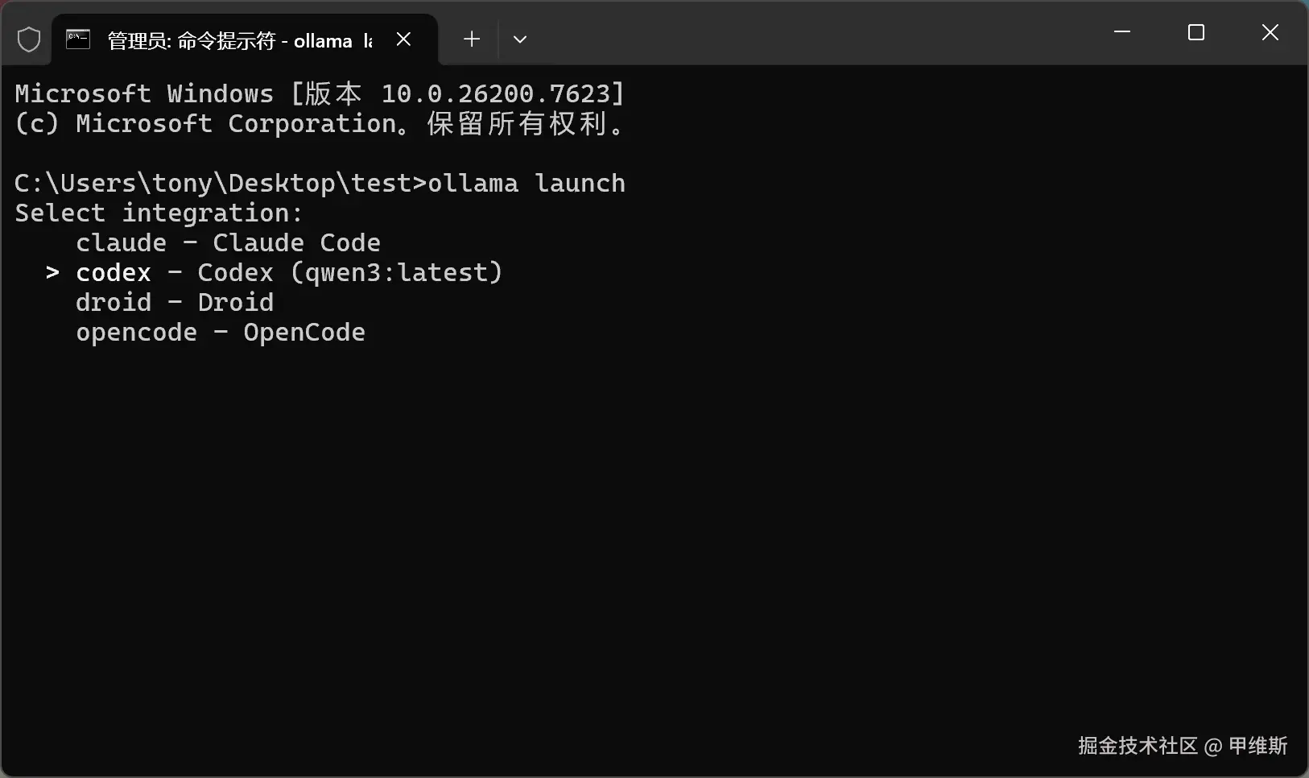Screen dimensions: 1309x778
Task: Pick the droid - Droid integration
Action: pyautogui.click(x=175, y=303)
